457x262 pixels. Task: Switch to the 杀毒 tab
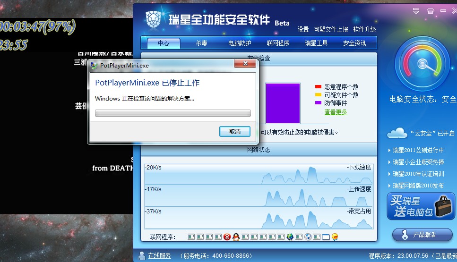coord(201,43)
